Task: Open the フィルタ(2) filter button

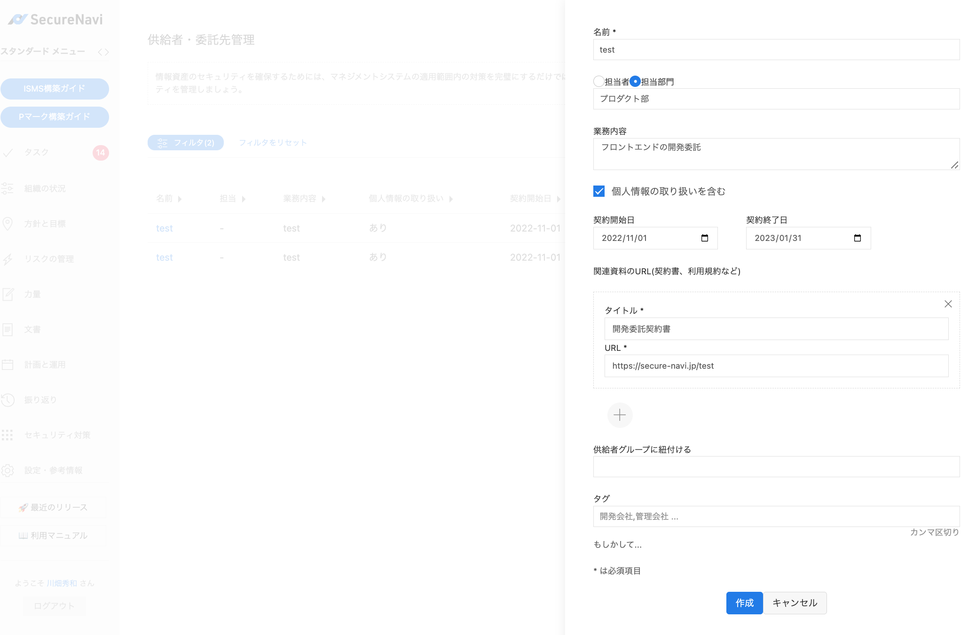Action: coord(186,143)
